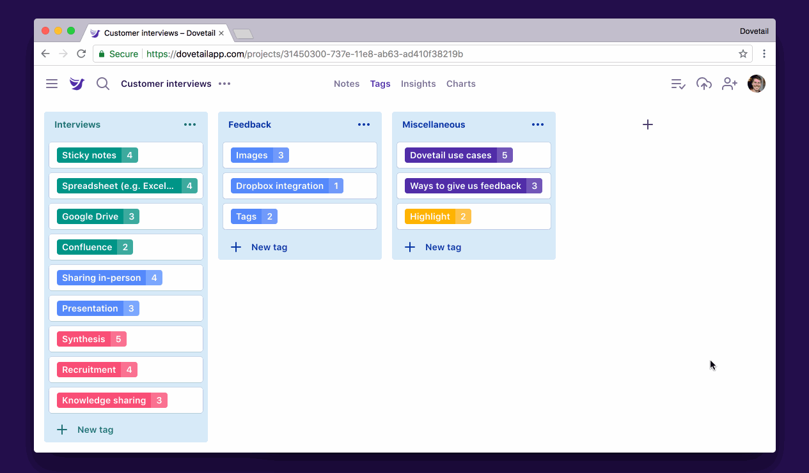Add New tag in Miscellaneous column
This screenshot has width=809, height=473.
(433, 247)
